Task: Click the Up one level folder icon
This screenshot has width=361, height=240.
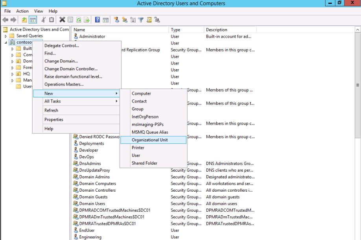Action: (24, 20)
